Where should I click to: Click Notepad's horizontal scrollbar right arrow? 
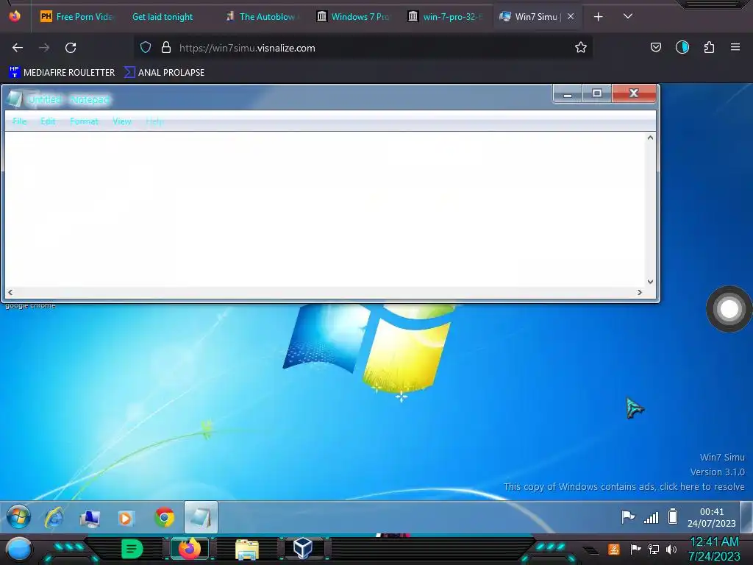point(640,292)
